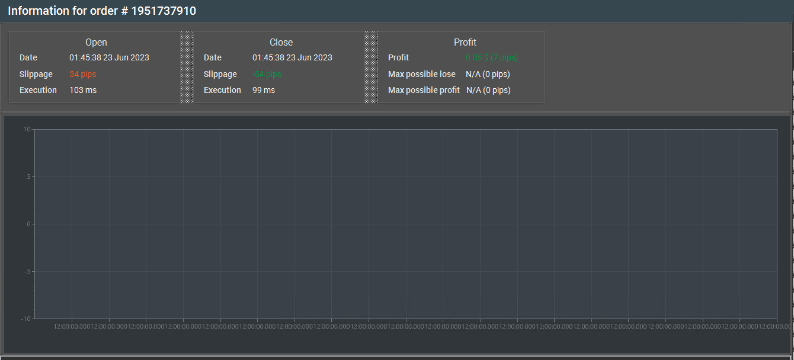
Task: Click the Max possible profit label
Action: (x=424, y=90)
